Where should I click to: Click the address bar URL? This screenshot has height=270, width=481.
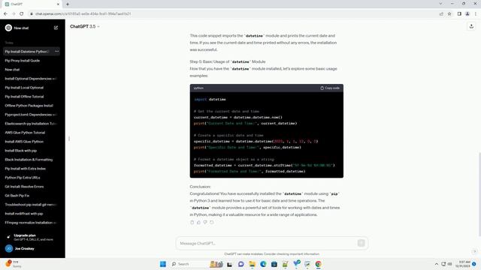[x=83, y=13]
